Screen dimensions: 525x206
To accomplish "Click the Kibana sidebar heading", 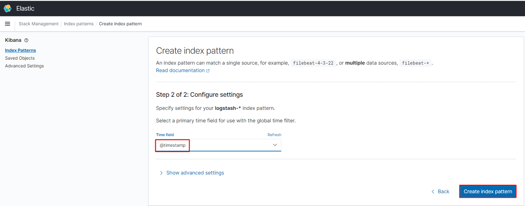I will pos(13,40).
